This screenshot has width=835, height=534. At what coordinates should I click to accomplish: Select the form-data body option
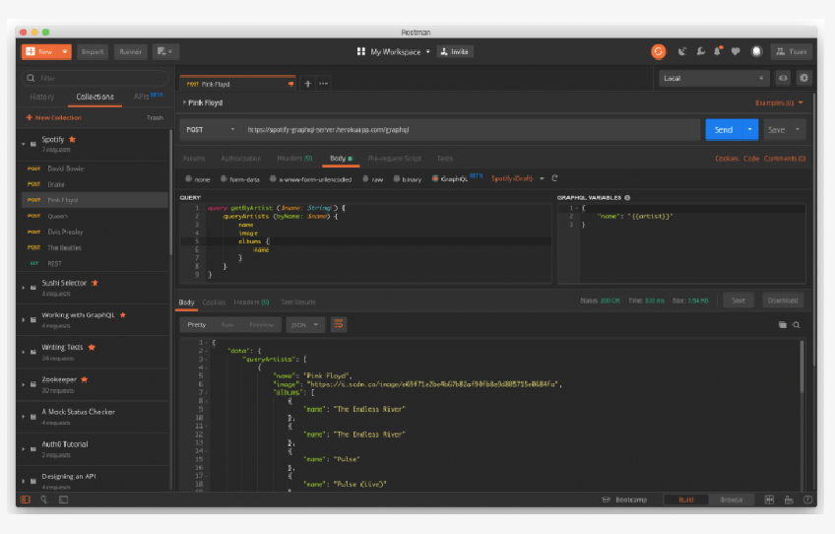pos(224,178)
